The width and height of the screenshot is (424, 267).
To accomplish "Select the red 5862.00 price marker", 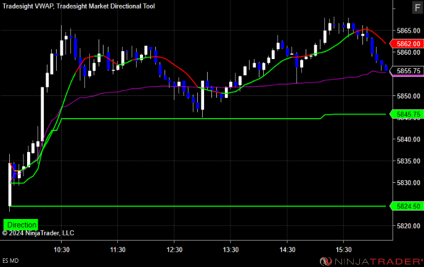I will (407, 44).
